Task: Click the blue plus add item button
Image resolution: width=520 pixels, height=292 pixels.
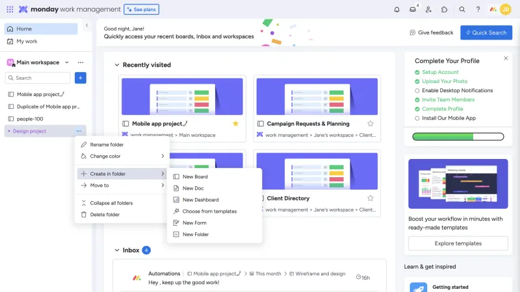Action: pyautogui.click(x=80, y=78)
